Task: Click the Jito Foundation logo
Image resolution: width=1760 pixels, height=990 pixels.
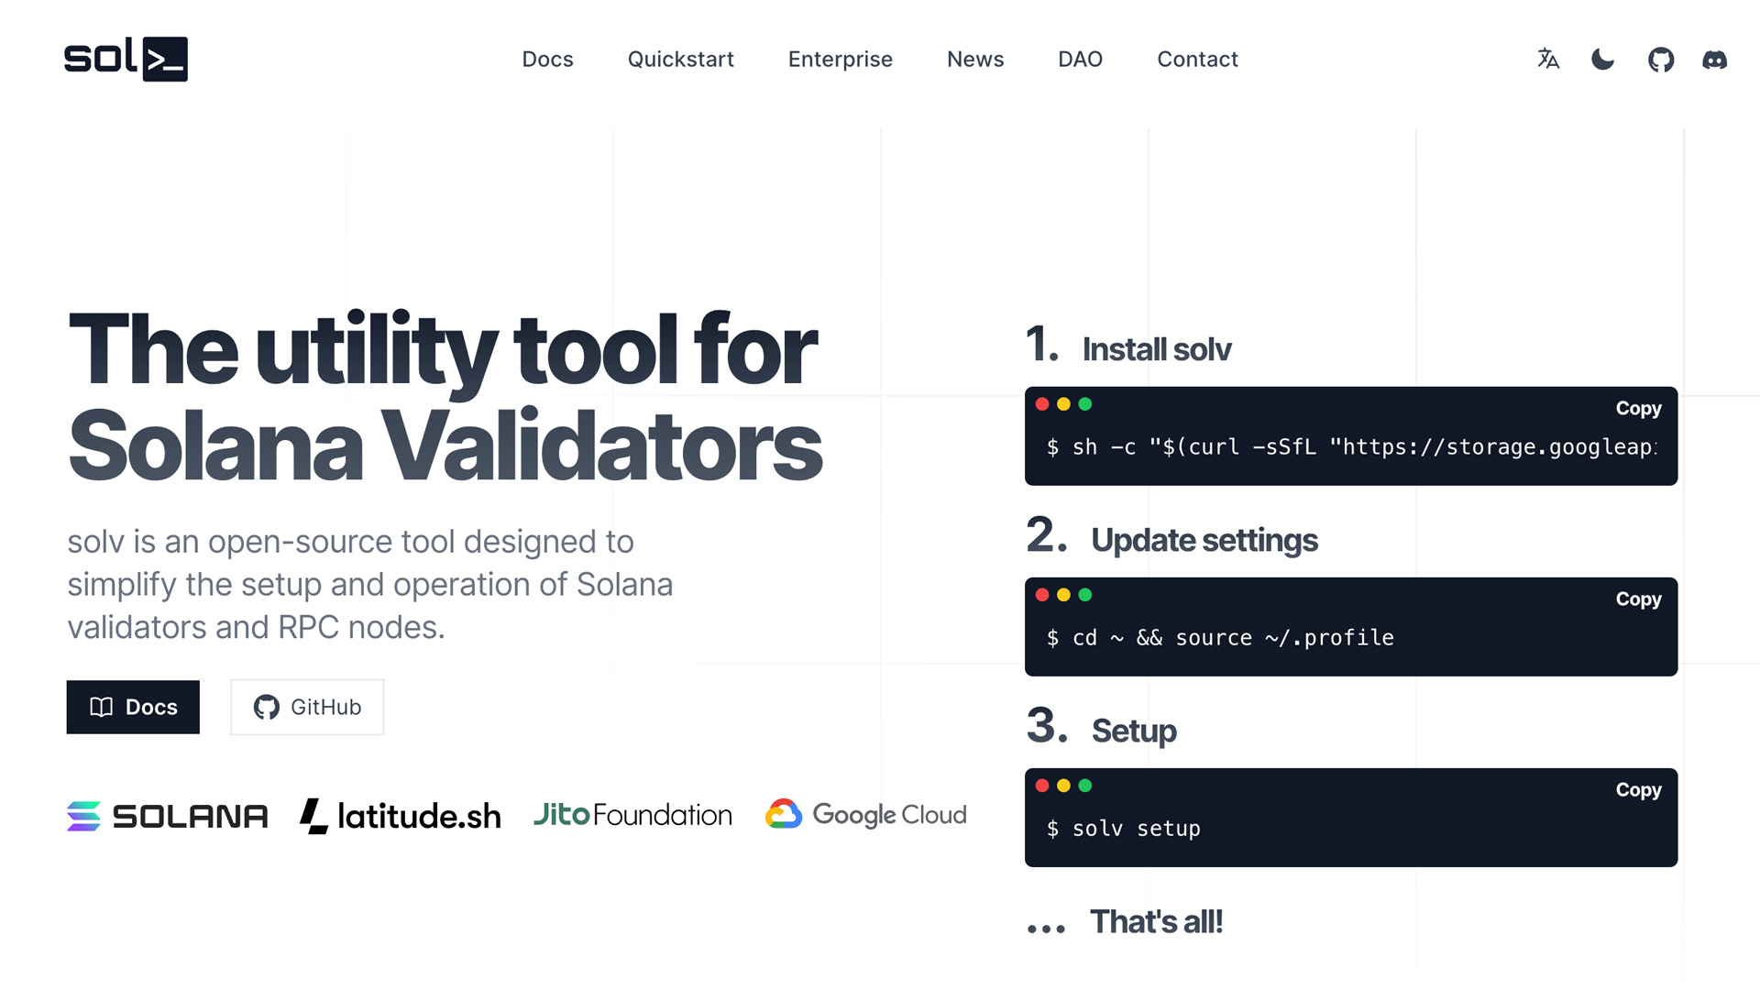Action: tap(632, 815)
